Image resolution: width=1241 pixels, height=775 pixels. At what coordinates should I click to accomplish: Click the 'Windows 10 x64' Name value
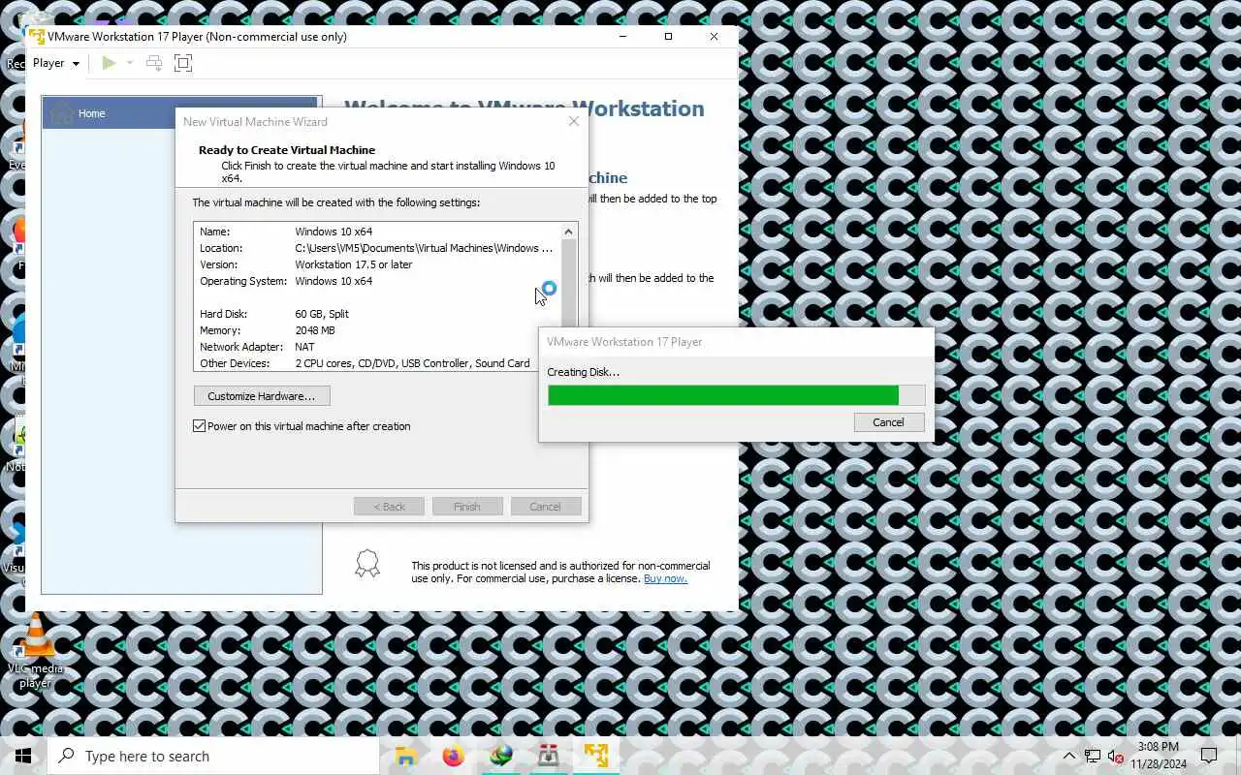tap(334, 232)
